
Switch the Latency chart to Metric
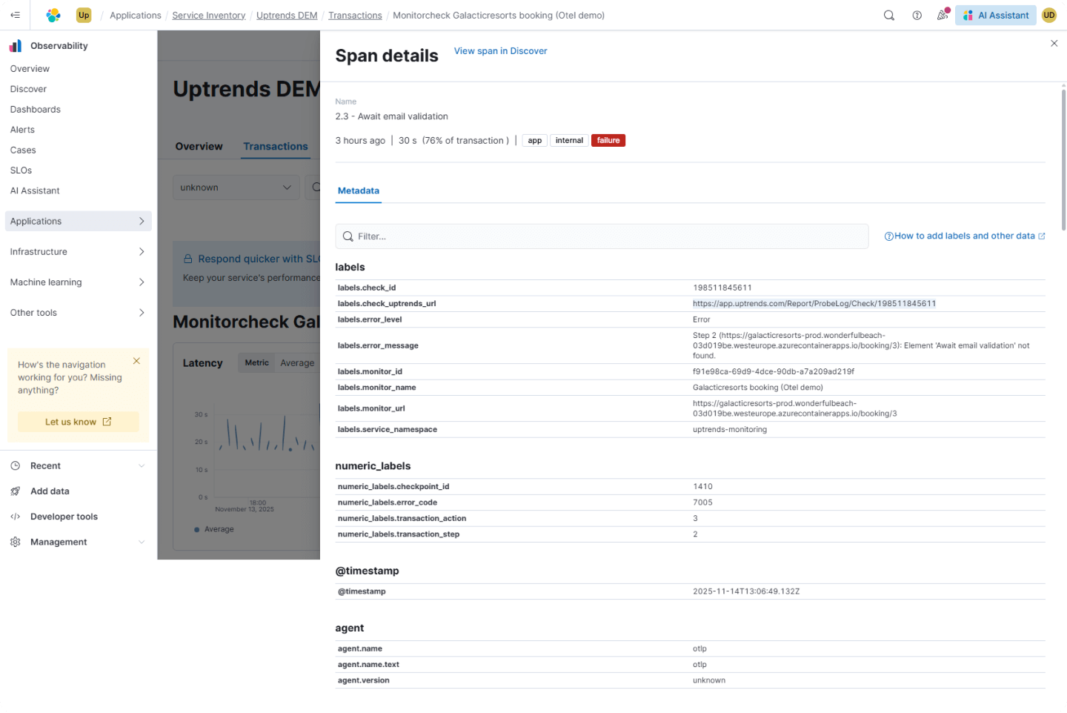click(x=256, y=362)
